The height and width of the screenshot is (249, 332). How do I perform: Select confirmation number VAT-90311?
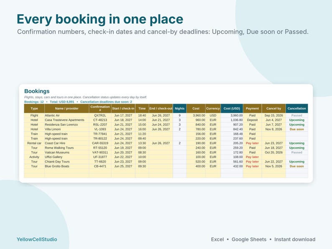coord(100,152)
